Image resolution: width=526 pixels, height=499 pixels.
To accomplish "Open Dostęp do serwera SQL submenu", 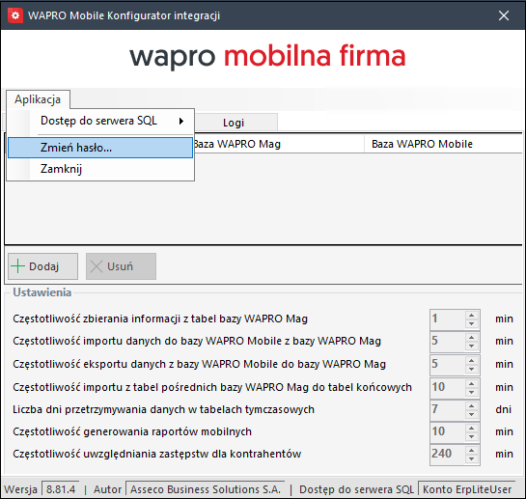I will [100, 121].
